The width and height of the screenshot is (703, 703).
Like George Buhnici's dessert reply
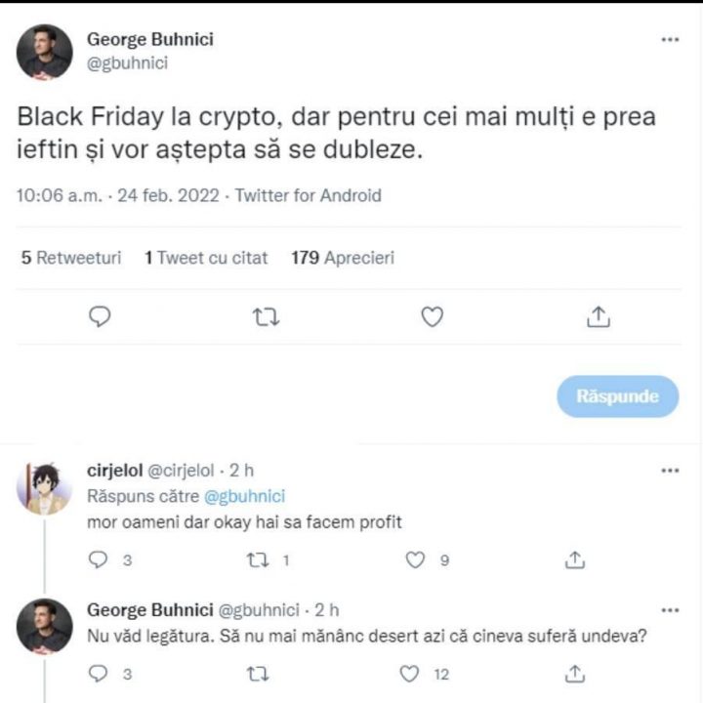pyautogui.click(x=412, y=673)
